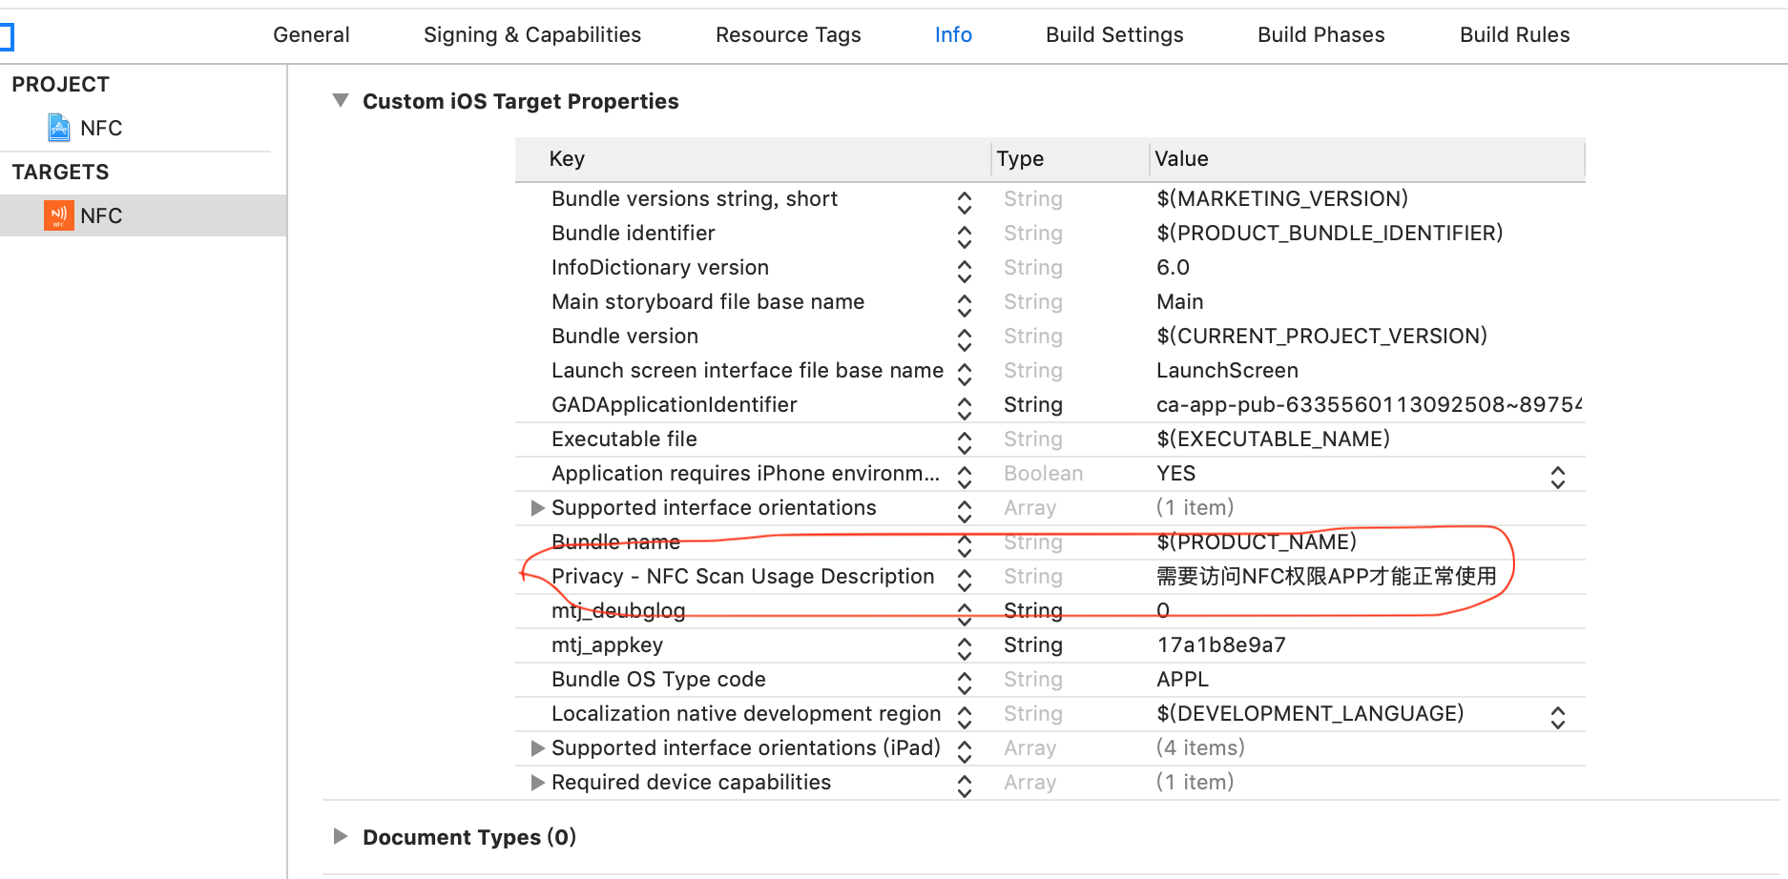The image size is (1788, 879).
Task: Click the $(EXECUTABLE_NAME) value
Action: 1273,439
